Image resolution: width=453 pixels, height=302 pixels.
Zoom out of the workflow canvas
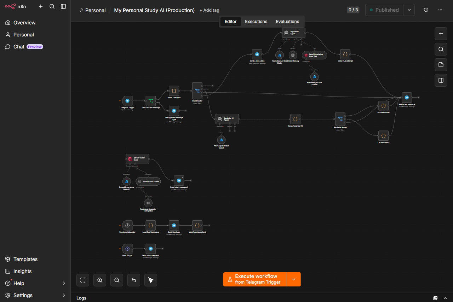[117, 280]
